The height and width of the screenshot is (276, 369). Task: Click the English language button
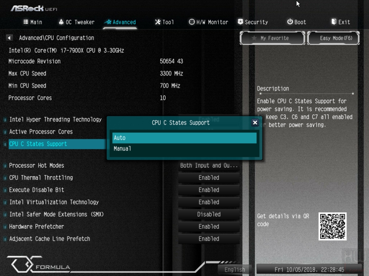(x=235, y=269)
